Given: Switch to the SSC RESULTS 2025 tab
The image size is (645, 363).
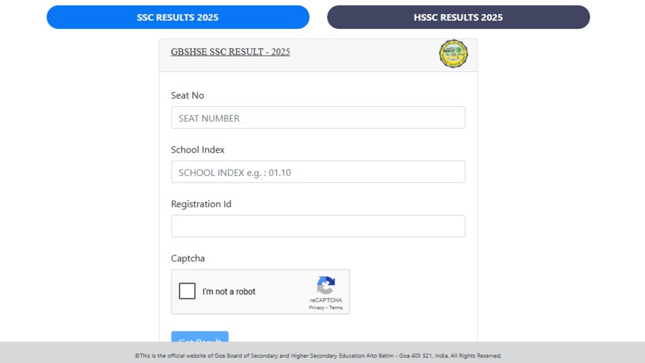Looking at the screenshot, I should tap(178, 17).
